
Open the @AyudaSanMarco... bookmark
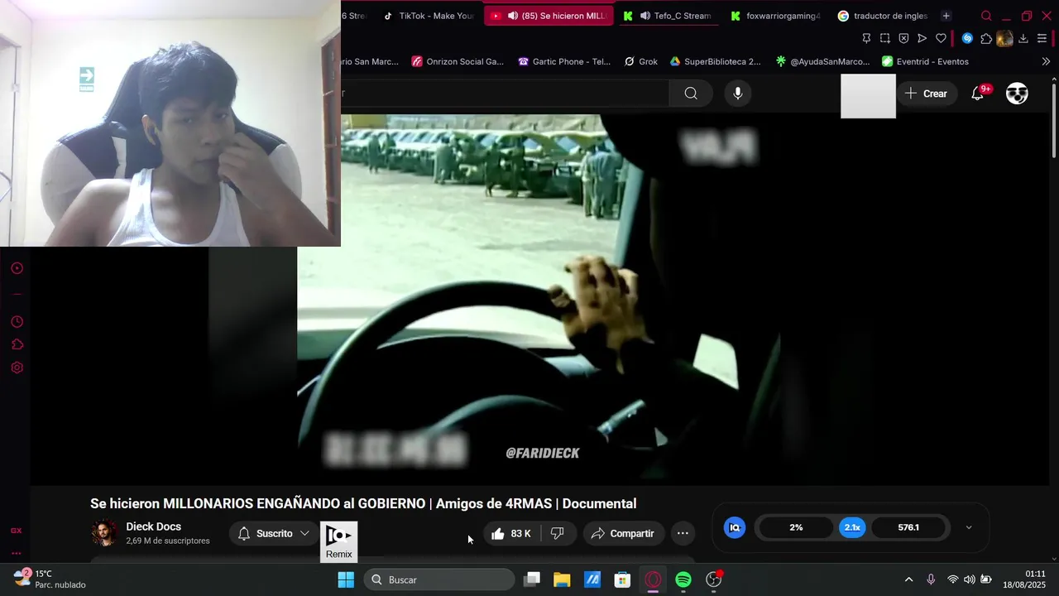822,61
